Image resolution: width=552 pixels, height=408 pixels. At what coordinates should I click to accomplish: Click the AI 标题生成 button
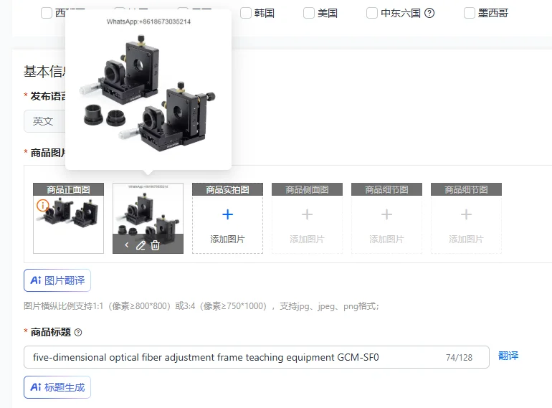point(57,387)
